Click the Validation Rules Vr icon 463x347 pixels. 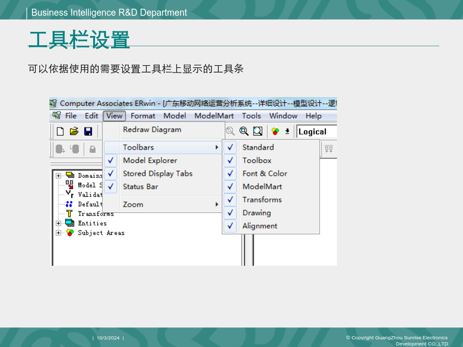69,194
